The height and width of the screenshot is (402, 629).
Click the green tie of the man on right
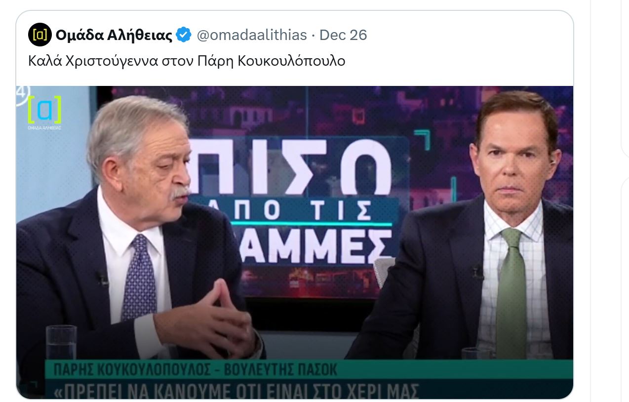pyautogui.click(x=511, y=294)
